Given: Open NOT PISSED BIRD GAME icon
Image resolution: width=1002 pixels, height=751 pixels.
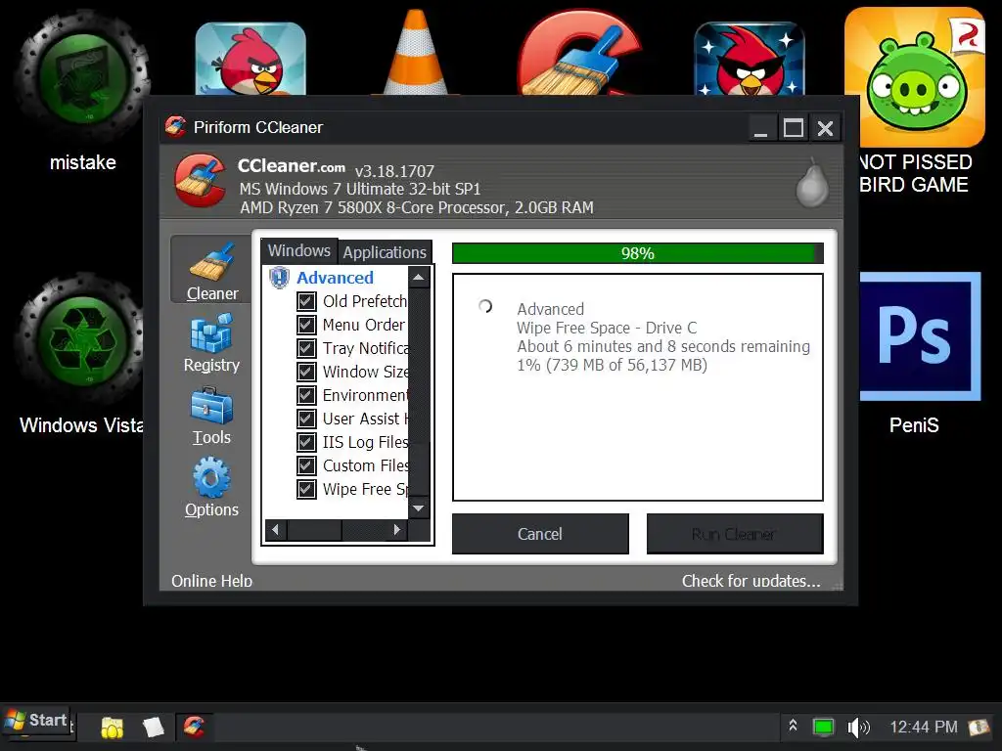Looking at the screenshot, I should click(915, 78).
